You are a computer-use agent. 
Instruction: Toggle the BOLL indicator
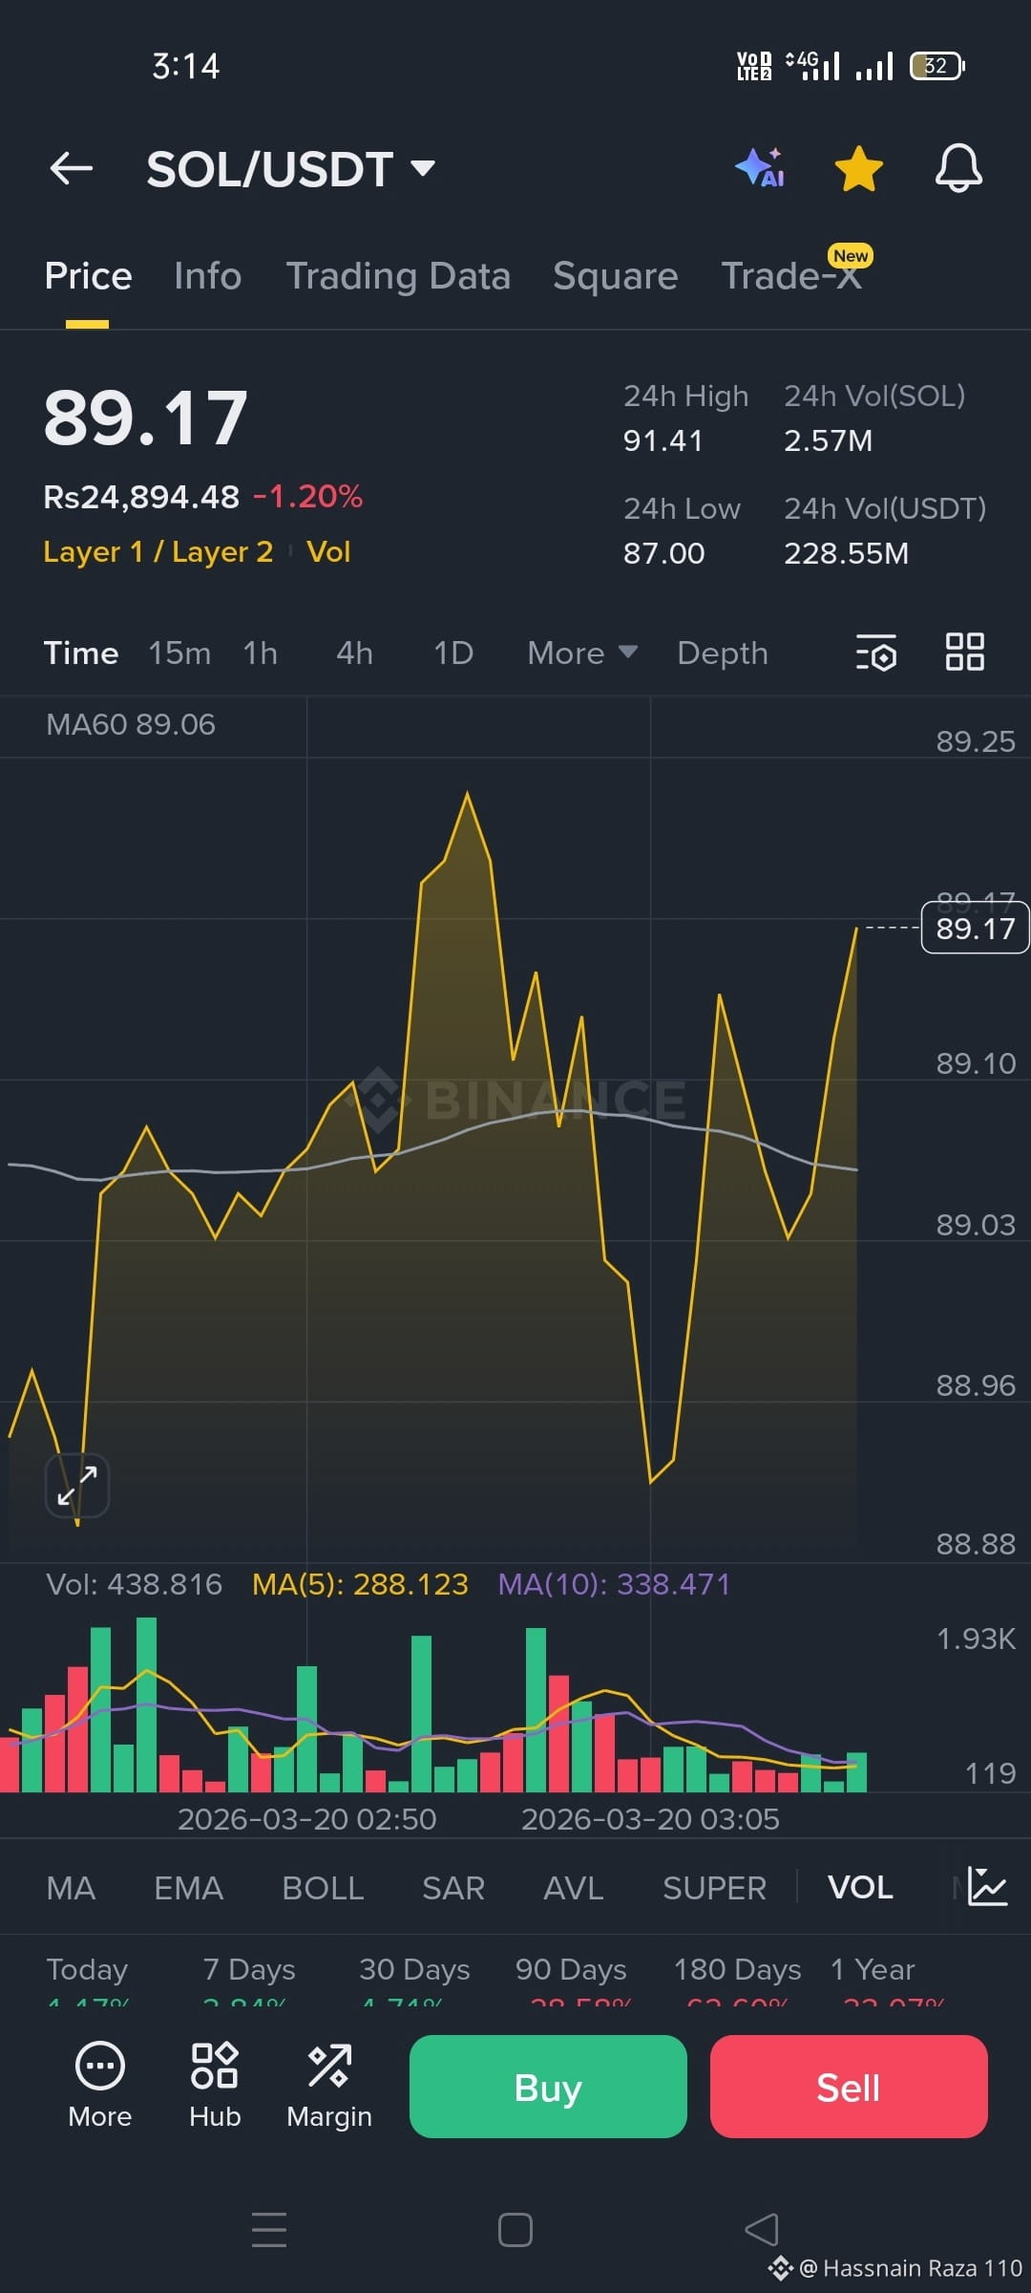tap(323, 1888)
